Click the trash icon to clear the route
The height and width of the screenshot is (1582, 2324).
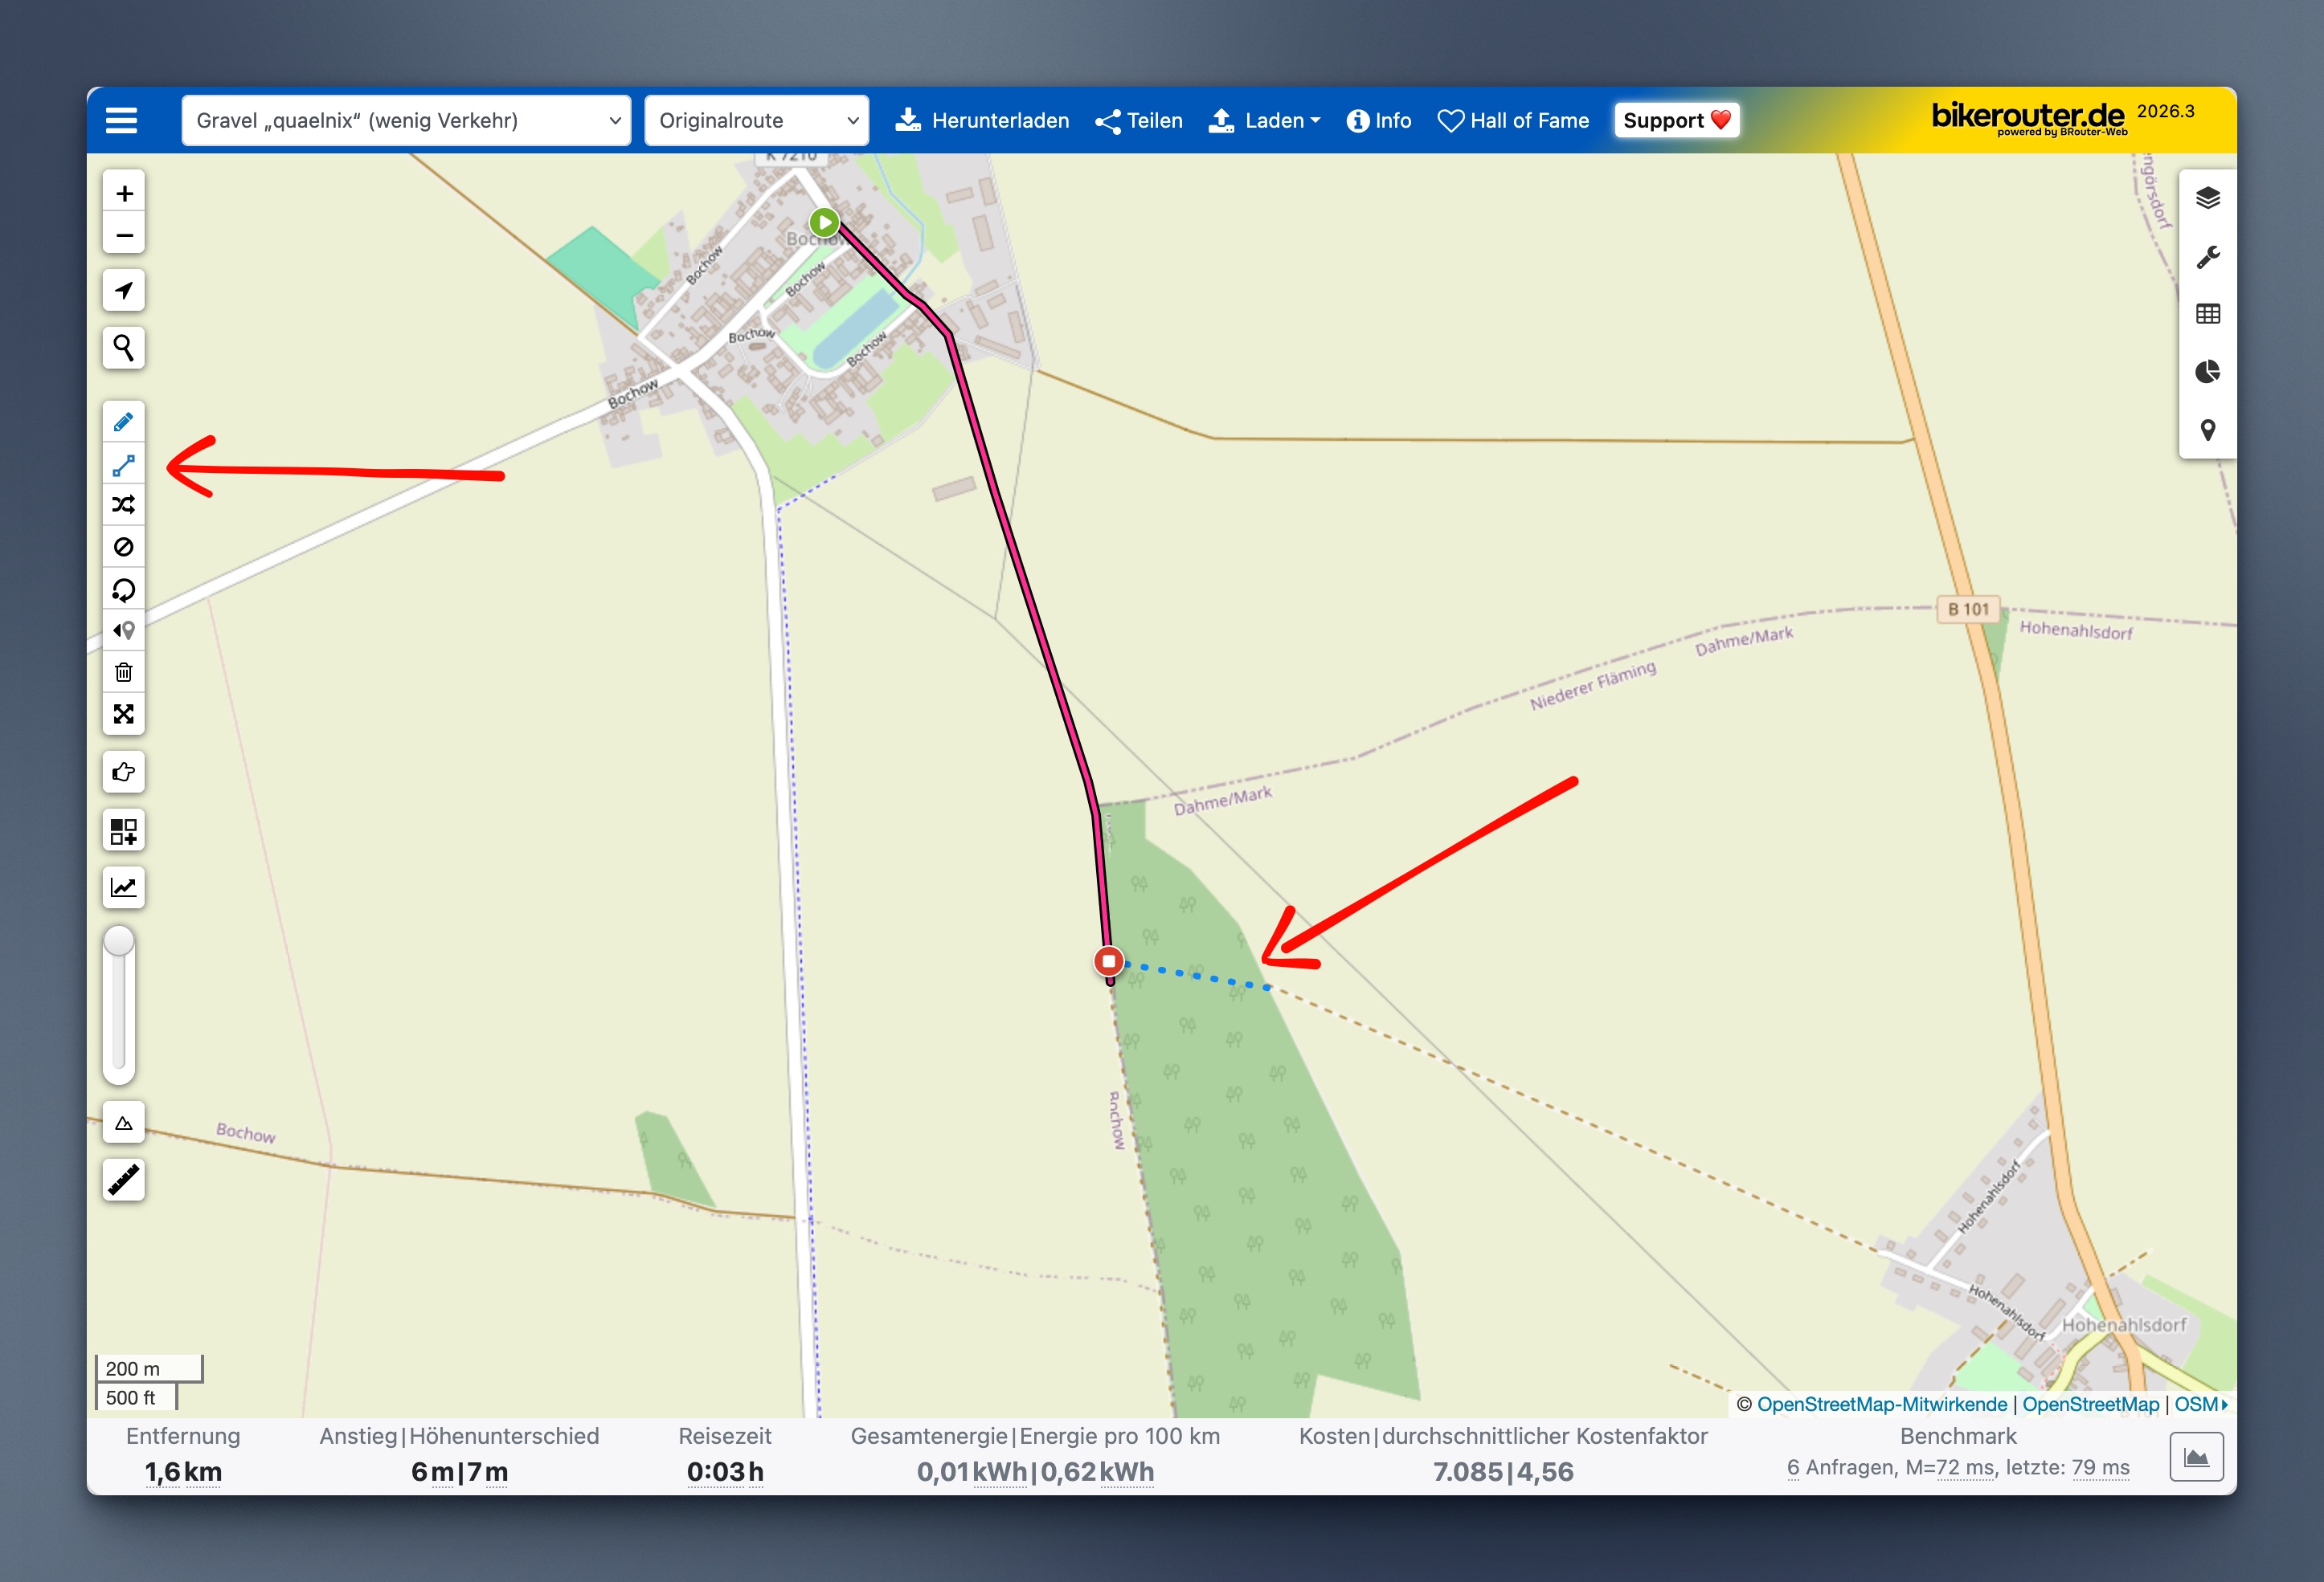tap(123, 673)
